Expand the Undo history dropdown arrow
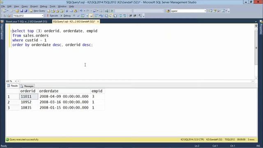263x148 pixels. click(x=84, y=11)
